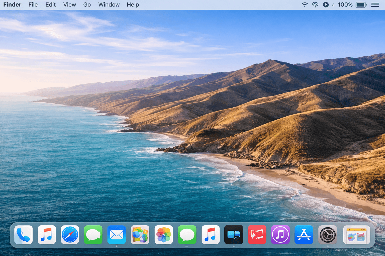The height and width of the screenshot is (256, 385).
Task: Click the Wi-Fi icon in the menu bar
Action: coord(305,4)
